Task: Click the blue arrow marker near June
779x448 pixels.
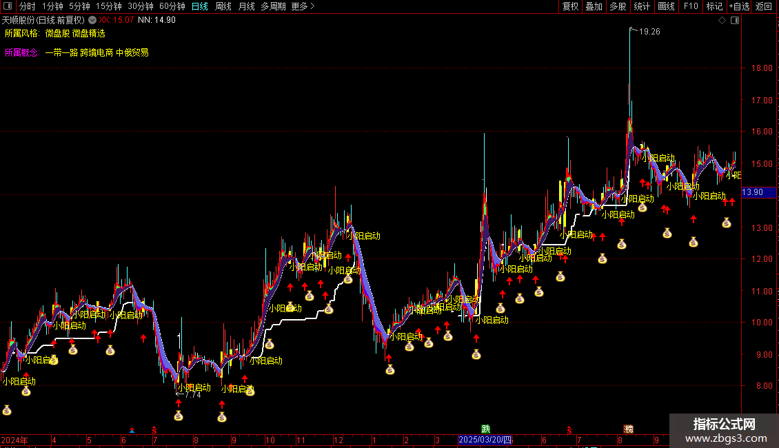Action: [x=132, y=430]
